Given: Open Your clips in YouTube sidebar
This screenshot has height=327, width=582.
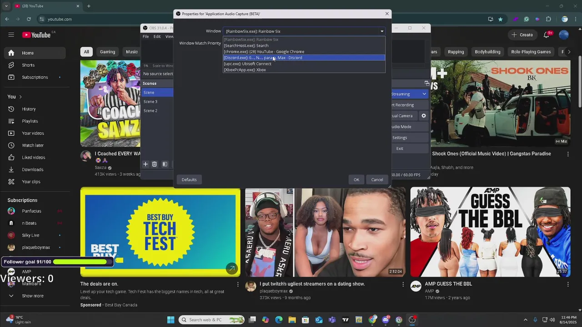Looking at the screenshot, I should [35, 182].
